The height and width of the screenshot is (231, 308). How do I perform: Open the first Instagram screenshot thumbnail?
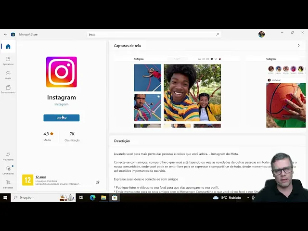click(x=178, y=91)
